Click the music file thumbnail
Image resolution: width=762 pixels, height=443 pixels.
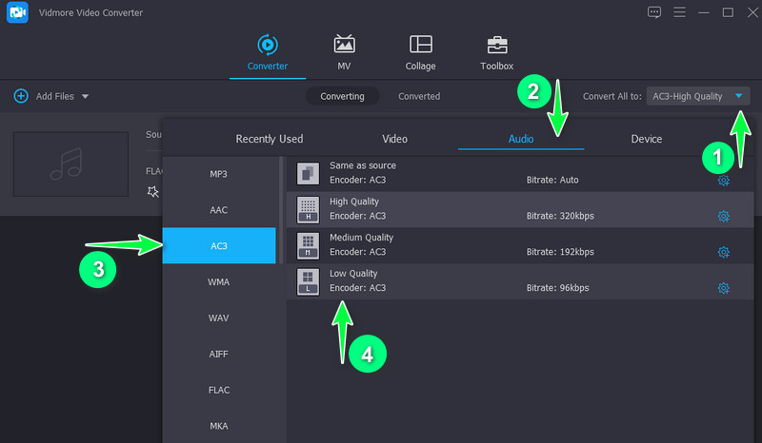coord(70,164)
